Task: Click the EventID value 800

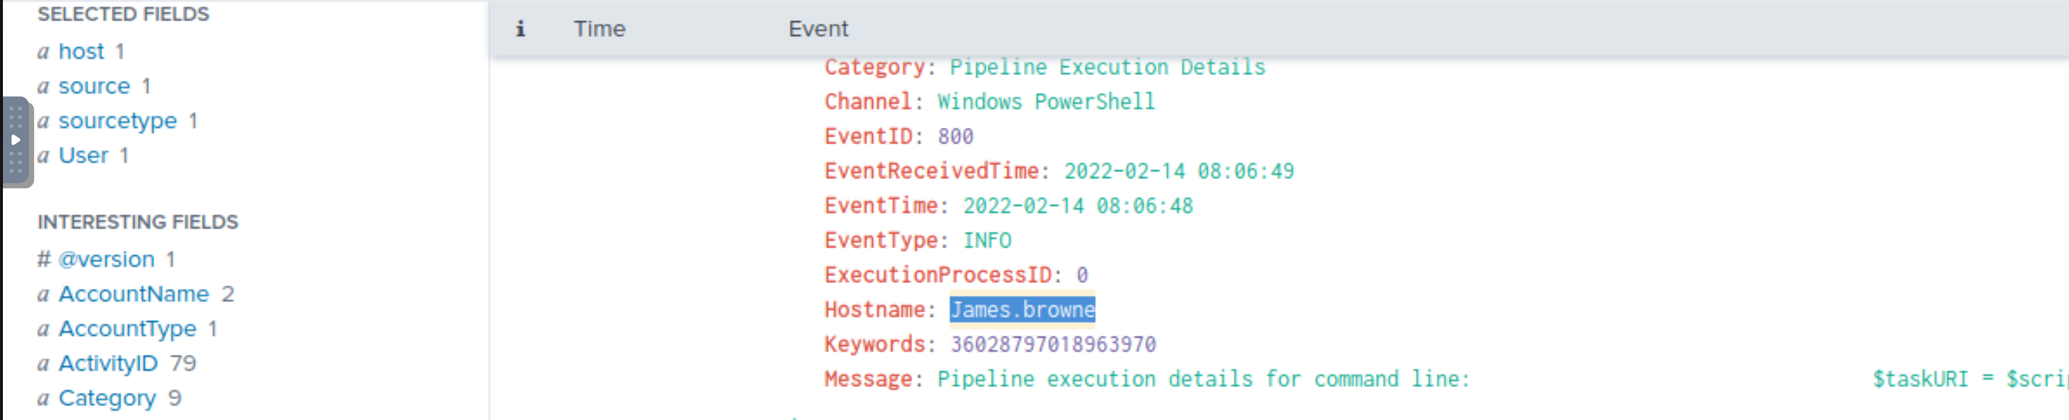Action: pos(955,136)
